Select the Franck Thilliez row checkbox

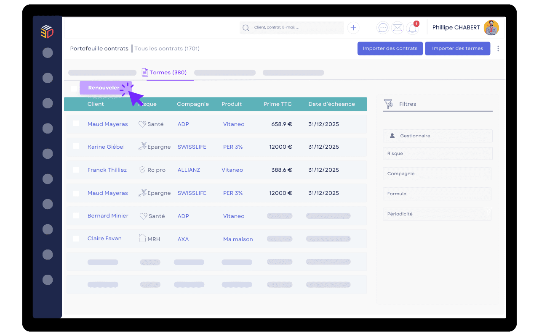(x=76, y=170)
